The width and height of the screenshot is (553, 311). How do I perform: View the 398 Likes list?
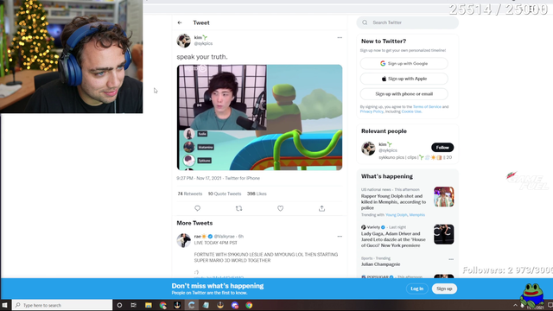point(257,194)
